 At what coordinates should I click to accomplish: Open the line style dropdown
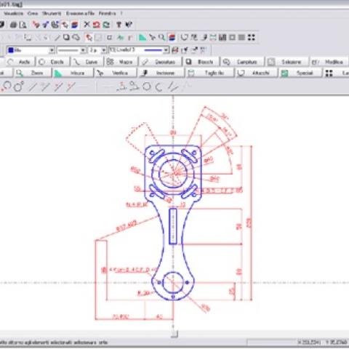(x=83, y=50)
